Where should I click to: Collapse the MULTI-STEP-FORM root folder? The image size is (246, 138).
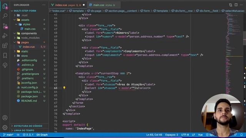[25, 11]
